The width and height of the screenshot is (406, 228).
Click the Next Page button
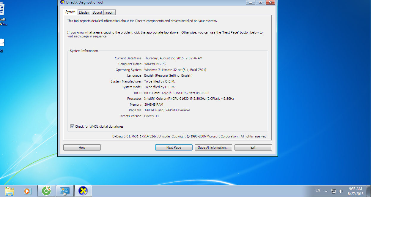[174, 148]
